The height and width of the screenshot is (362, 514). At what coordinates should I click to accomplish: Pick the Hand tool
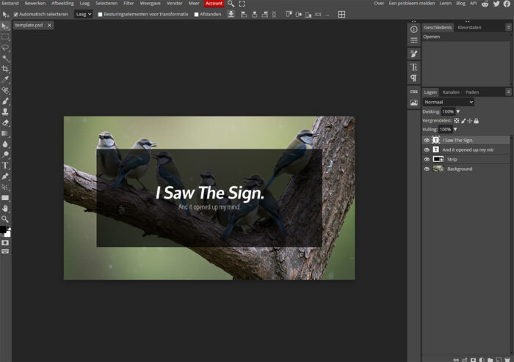5,208
